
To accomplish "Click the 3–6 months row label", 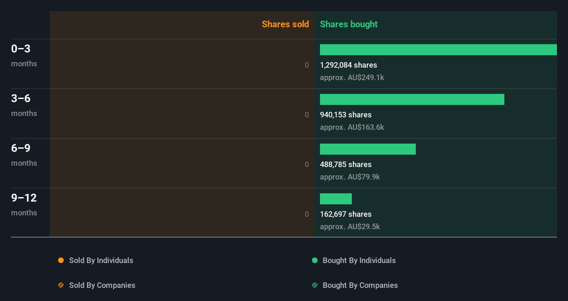I will coord(24,105).
